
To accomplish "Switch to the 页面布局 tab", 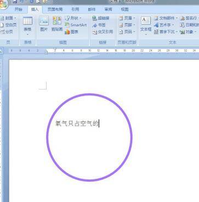I will click(x=55, y=9).
